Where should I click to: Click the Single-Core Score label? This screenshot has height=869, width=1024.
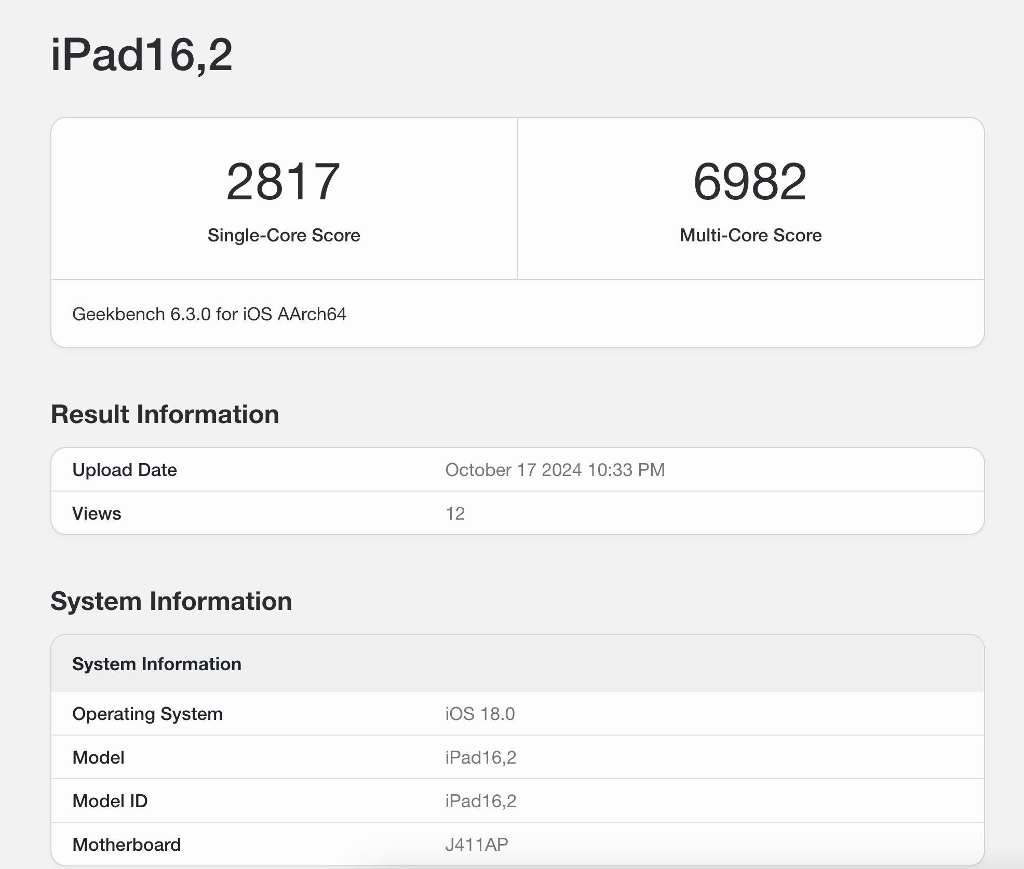tap(284, 235)
